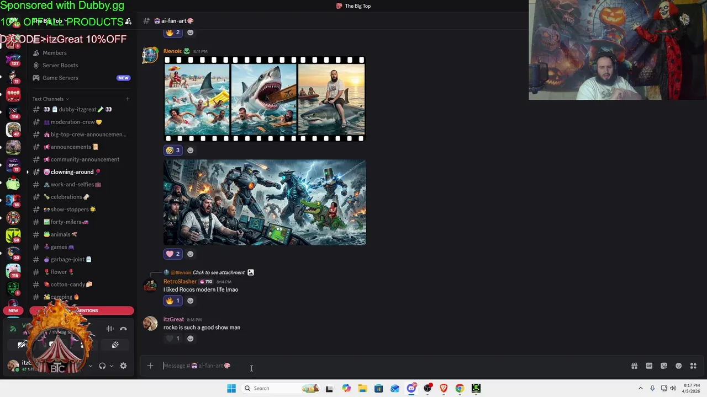The width and height of the screenshot is (707, 397).
Task: Open the soundboard button in voice panel
Action: 115,345
